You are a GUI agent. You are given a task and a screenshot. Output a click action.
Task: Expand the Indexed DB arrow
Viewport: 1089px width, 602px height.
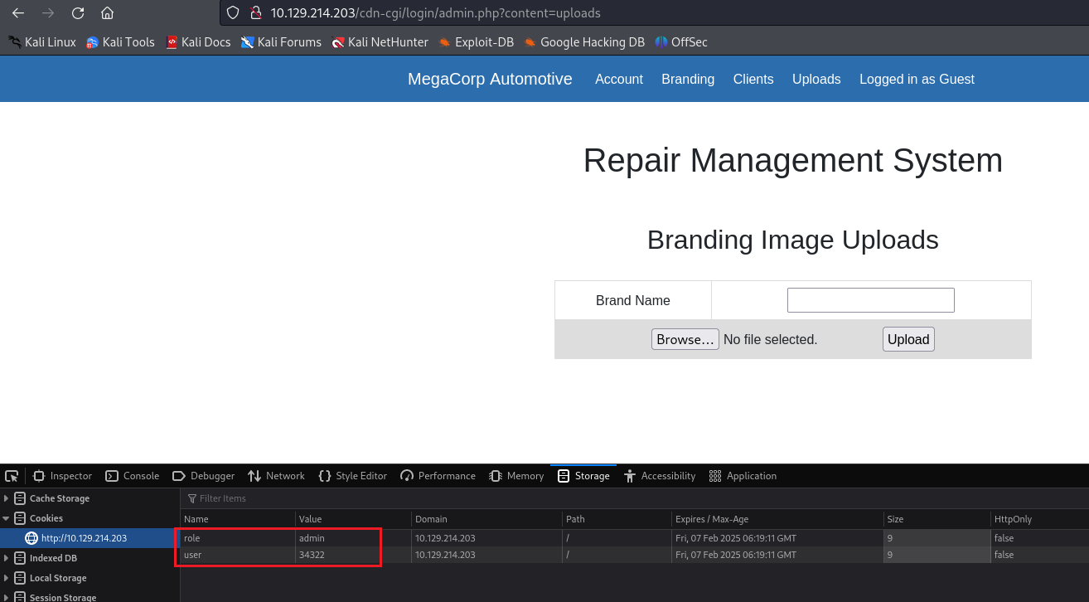click(7, 558)
